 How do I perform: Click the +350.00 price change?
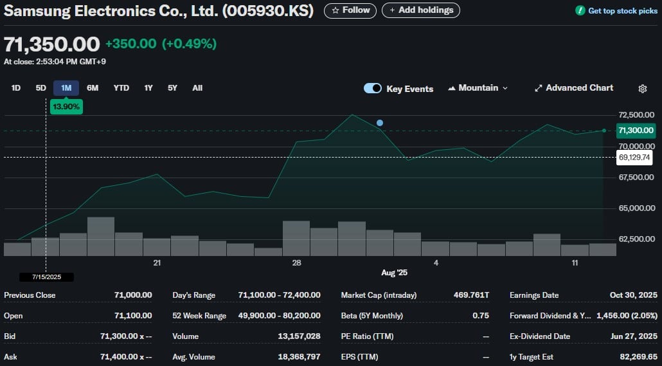point(131,44)
